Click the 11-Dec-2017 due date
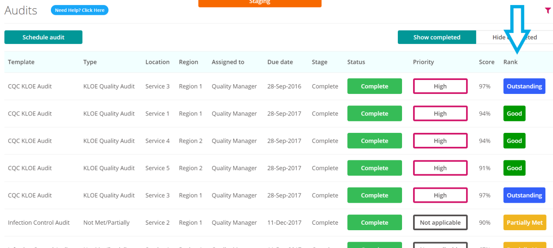This screenshot has width=553, height=248. 284,223
